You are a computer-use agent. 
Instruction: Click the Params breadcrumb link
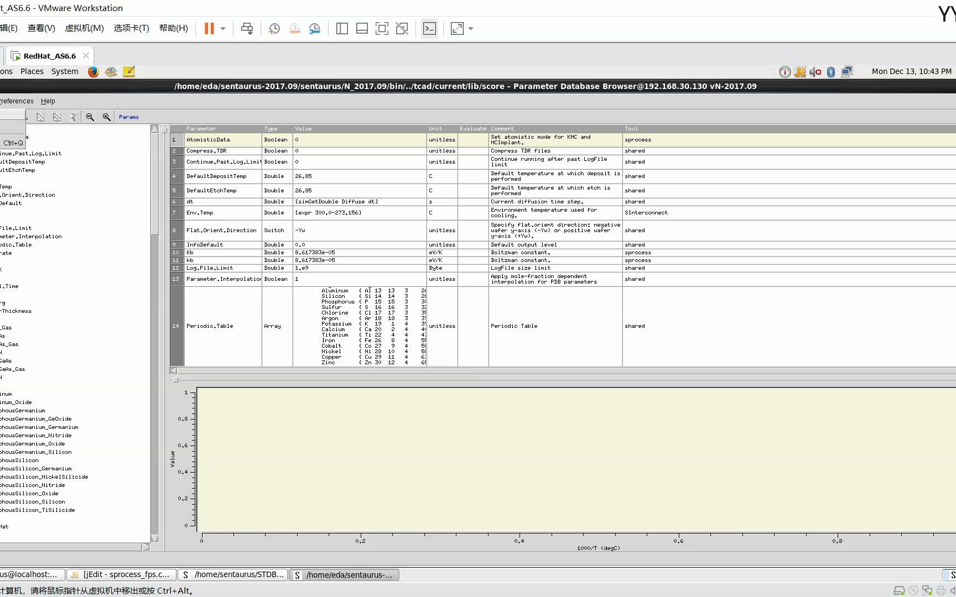[x=129, y=117]
